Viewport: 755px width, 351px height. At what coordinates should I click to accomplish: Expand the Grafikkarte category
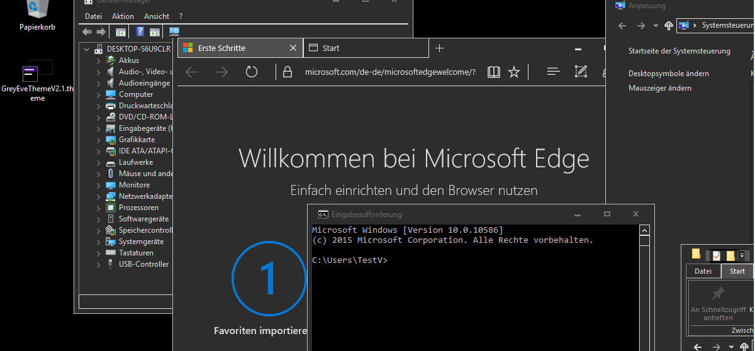(98, 140)
